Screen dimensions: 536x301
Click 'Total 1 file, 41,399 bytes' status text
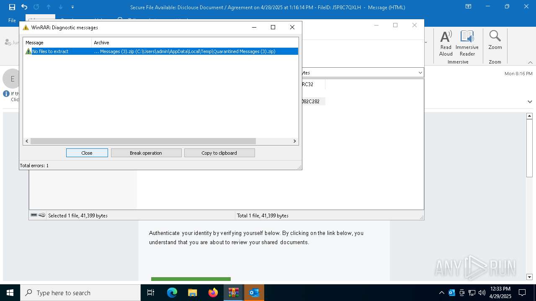pos(263,216)
